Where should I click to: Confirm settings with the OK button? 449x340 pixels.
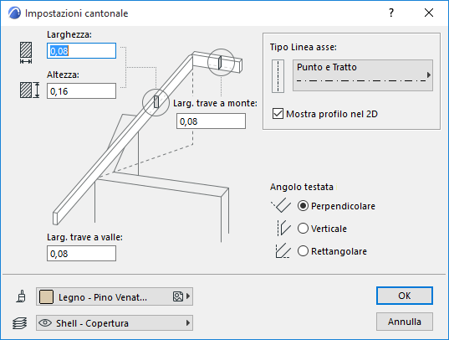(x=405, y=296)
